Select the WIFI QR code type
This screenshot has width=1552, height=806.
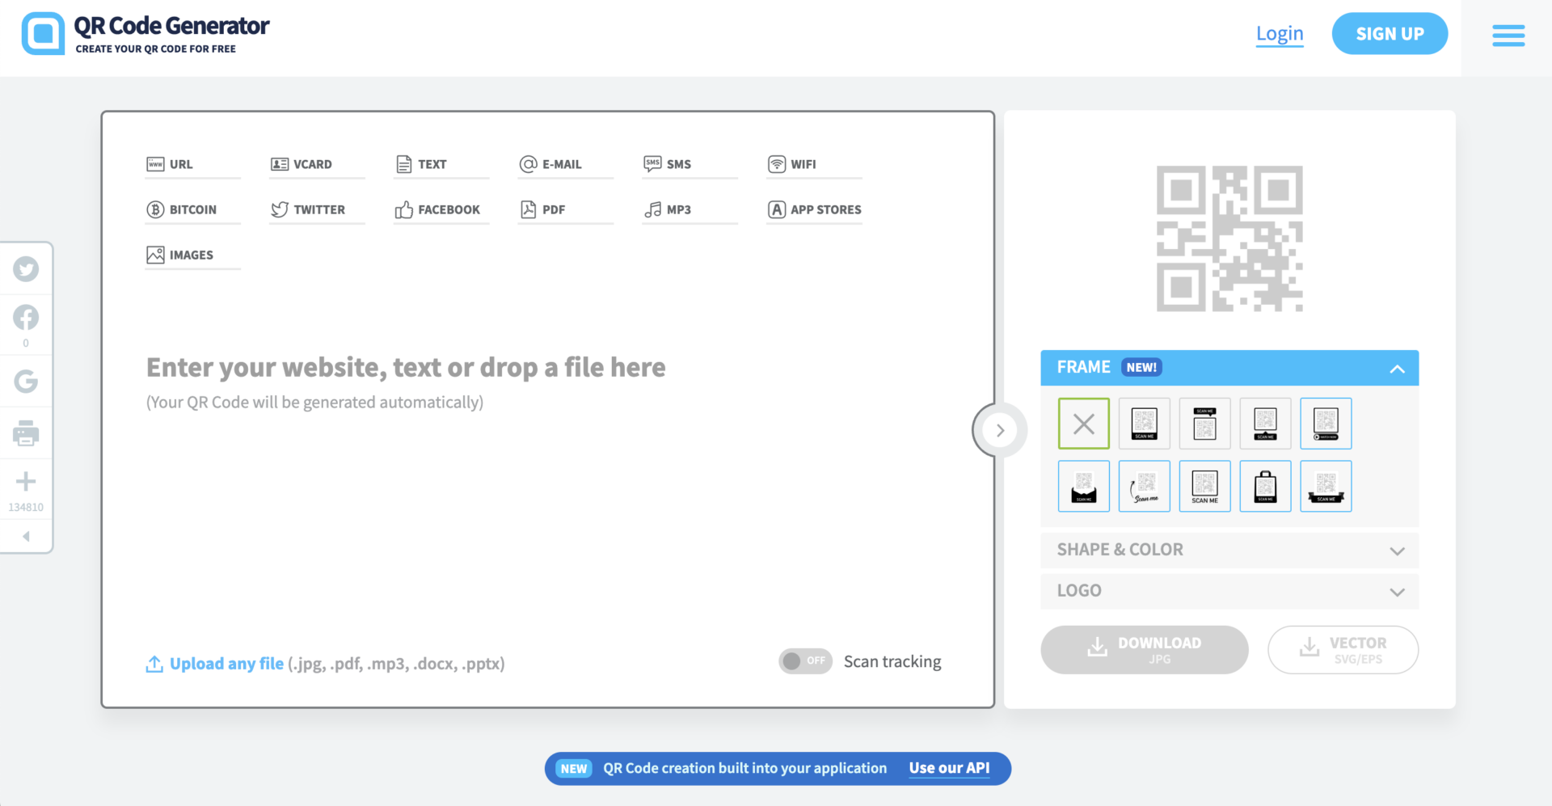pos(803,164)
